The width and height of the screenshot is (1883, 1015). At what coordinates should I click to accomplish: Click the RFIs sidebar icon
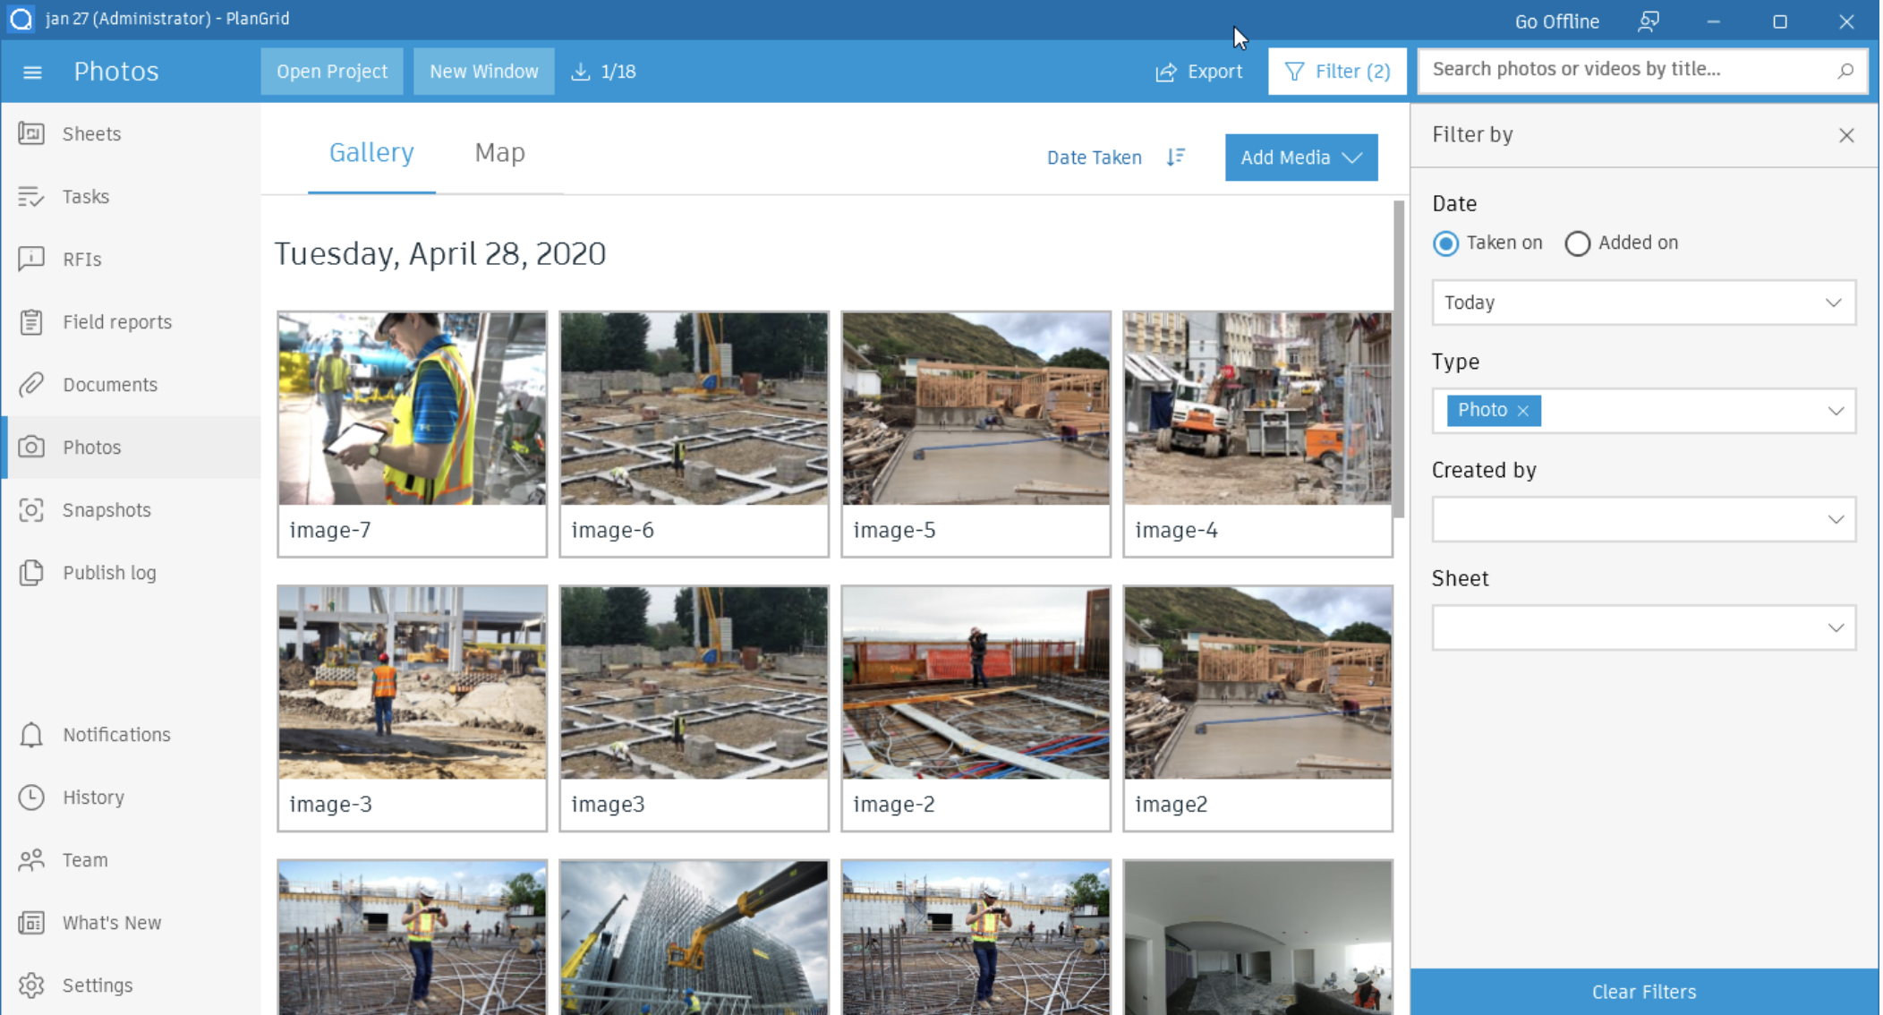coord(31,259)
